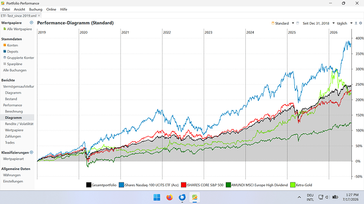Open the Vermögensaufstellung Bestand view

tap(11, 99)
